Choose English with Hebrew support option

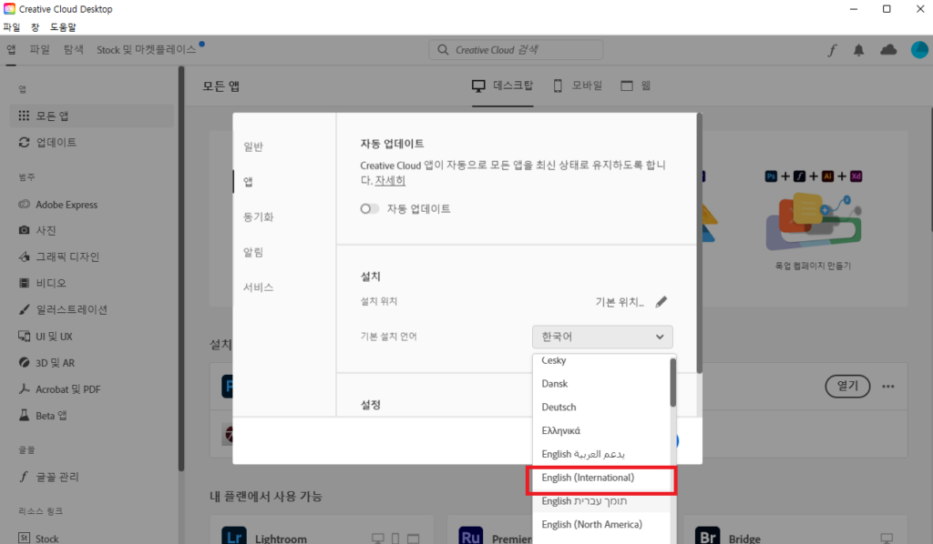tap(601, 501)
